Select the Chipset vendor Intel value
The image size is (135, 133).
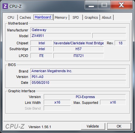coord(41,43)
